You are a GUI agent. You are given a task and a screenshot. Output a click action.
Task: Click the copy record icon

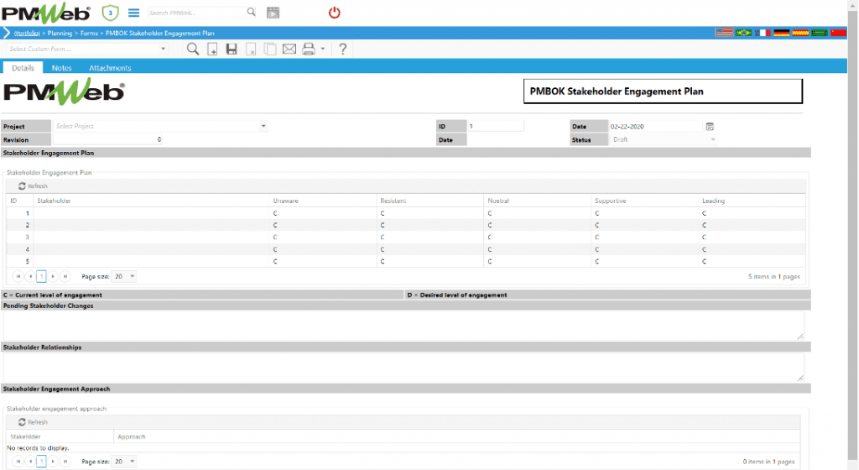coord(269,50)
